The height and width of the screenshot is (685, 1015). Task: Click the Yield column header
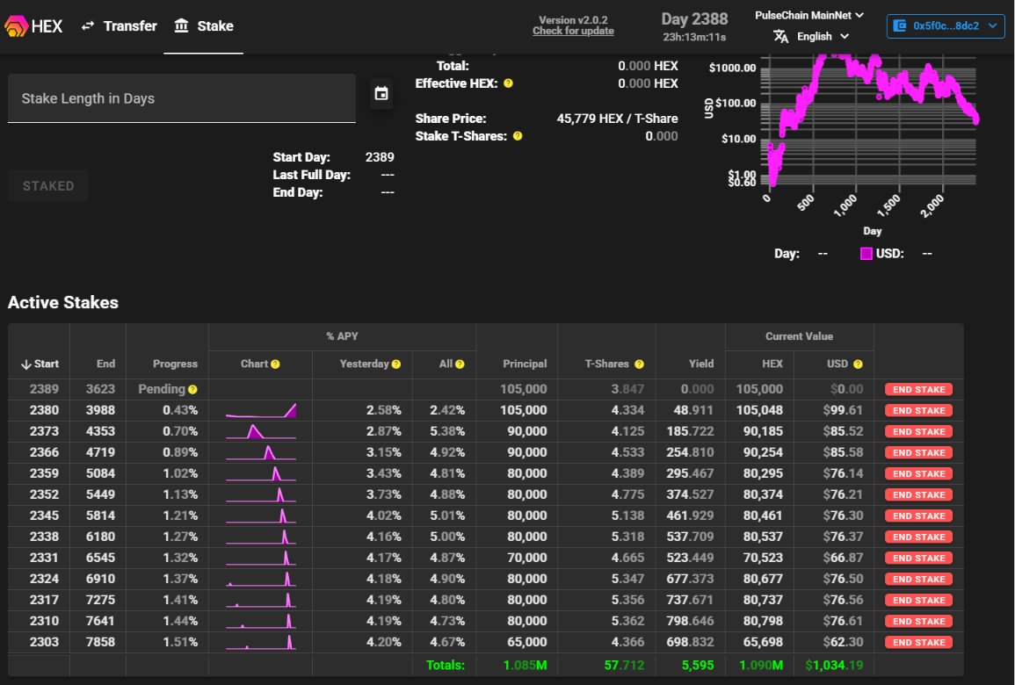tap(701, 364)
